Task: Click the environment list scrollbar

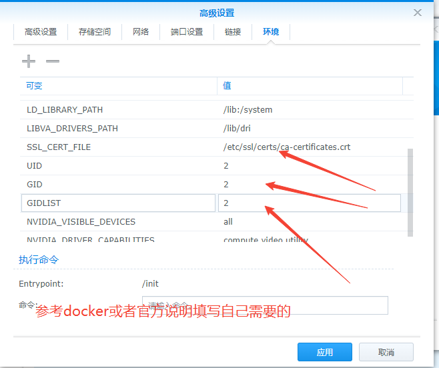Action: 410,193
